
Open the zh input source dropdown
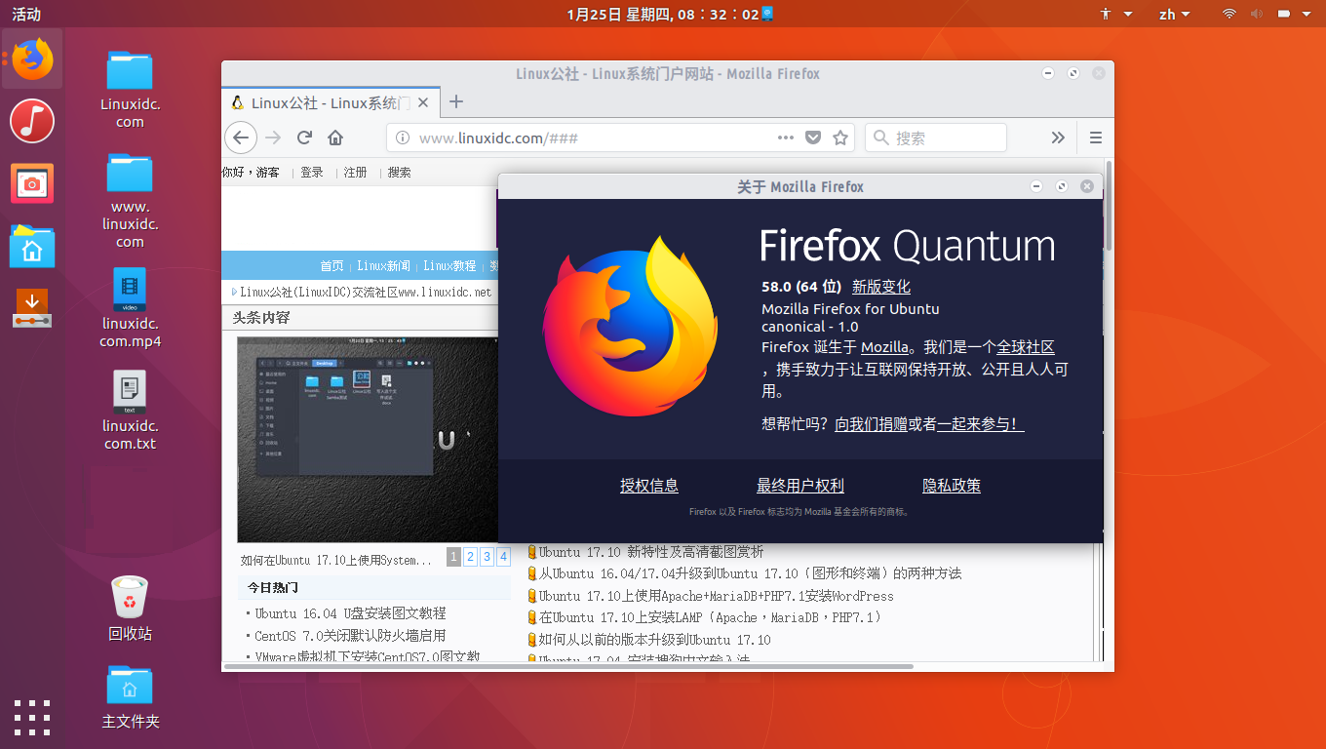1174,14
